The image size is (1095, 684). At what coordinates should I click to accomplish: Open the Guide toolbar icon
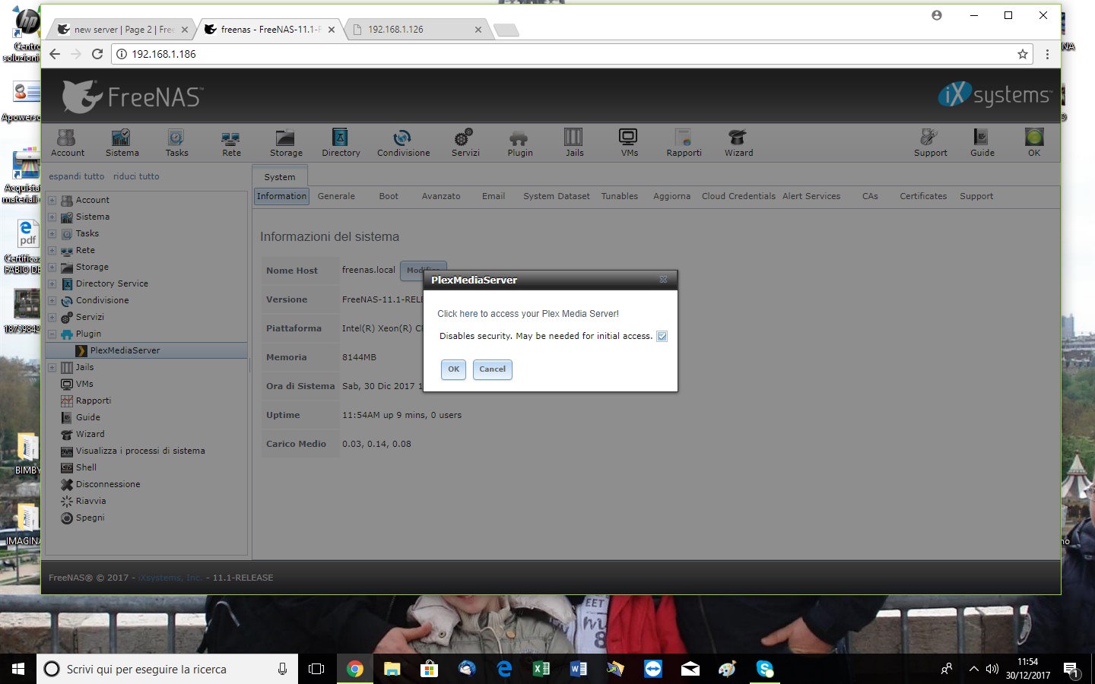tap(982, 143)
